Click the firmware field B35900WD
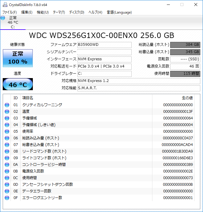Image resolution: width=203 pixels, height=212 pixels. [x=105, y=45]
